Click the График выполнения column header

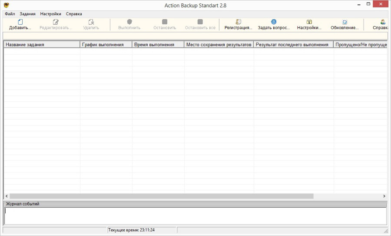106,45
